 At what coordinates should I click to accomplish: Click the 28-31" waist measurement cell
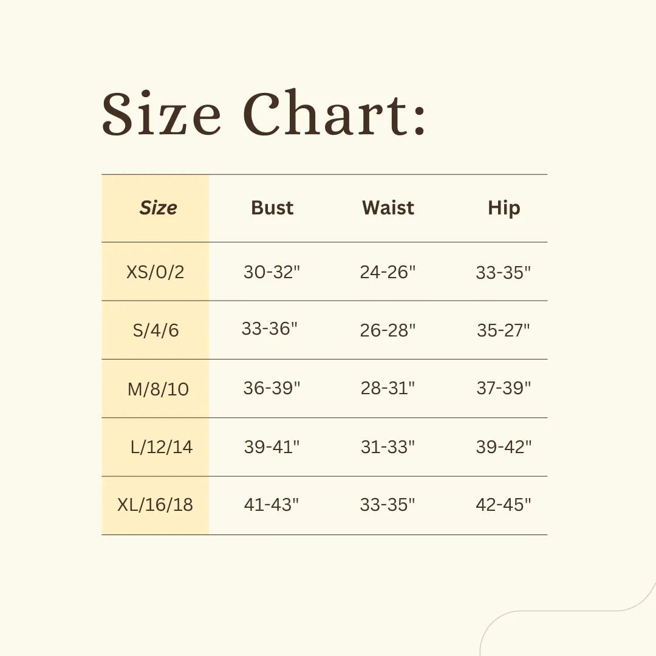388,388
